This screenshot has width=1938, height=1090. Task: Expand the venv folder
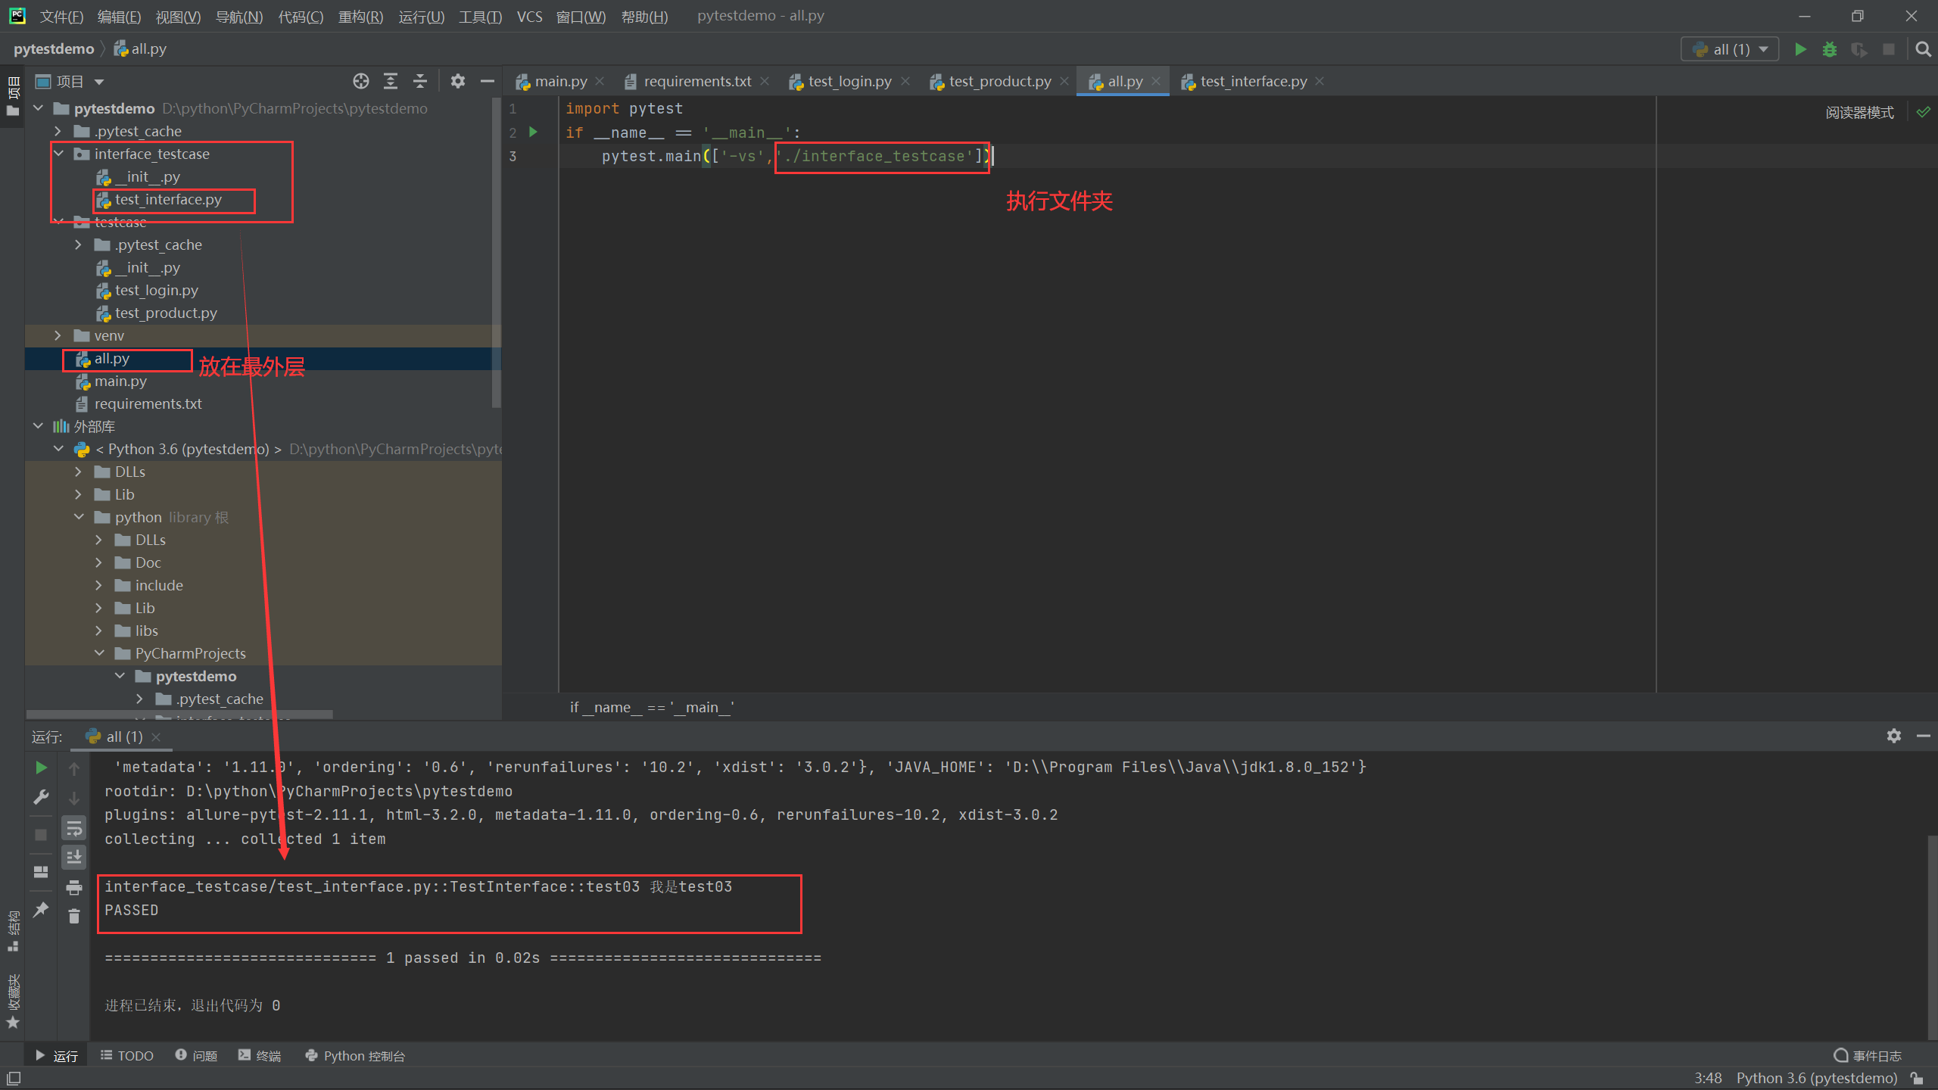(x=58, y=335)
